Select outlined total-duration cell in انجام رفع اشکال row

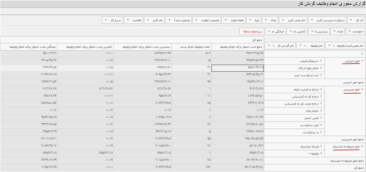[x=238, y=68]
